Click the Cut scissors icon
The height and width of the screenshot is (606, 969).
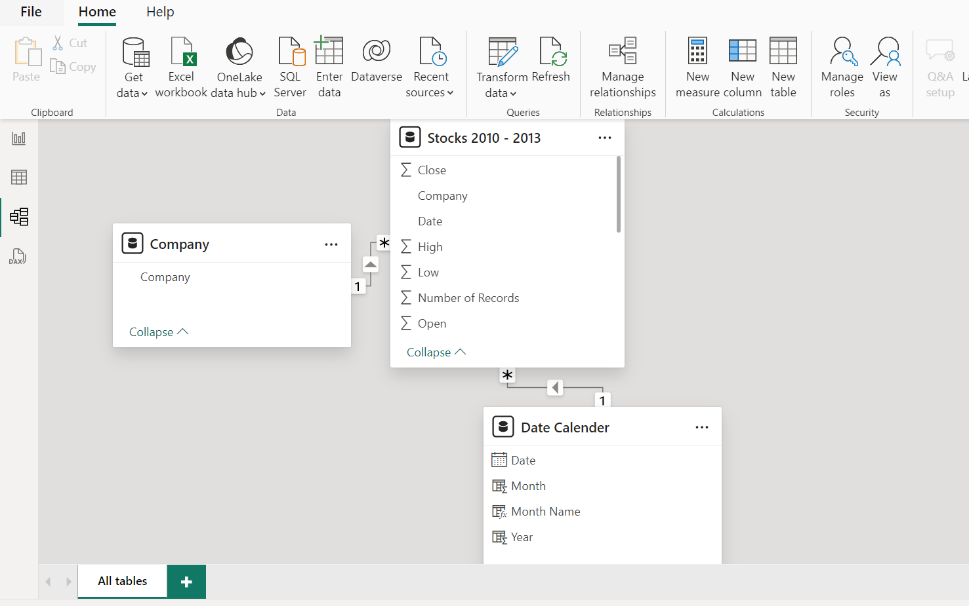click(x=58, y=43)
